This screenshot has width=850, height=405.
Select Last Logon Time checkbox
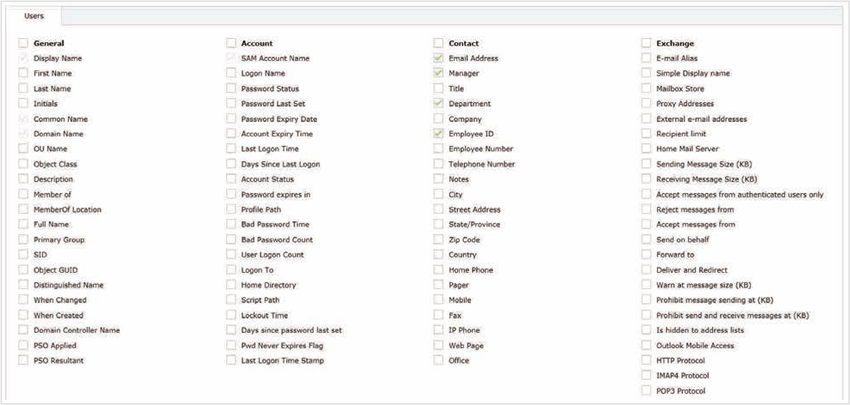coord(231,149)
